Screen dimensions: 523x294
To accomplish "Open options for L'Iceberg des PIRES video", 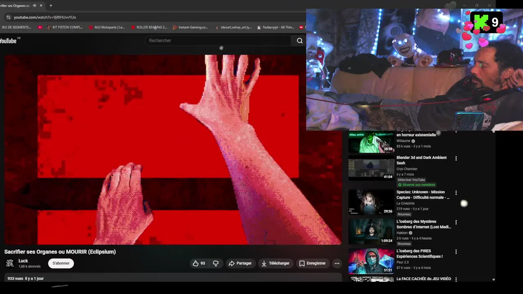I will pyautogui.click(x=456, y=252).
